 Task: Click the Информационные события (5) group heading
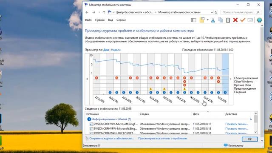click(x=111, y=119)
